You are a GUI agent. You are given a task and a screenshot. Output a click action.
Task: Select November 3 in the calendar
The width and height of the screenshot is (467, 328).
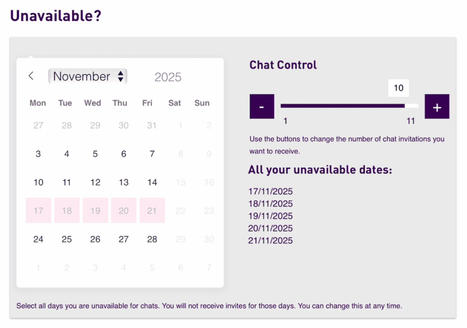[38, 154]
